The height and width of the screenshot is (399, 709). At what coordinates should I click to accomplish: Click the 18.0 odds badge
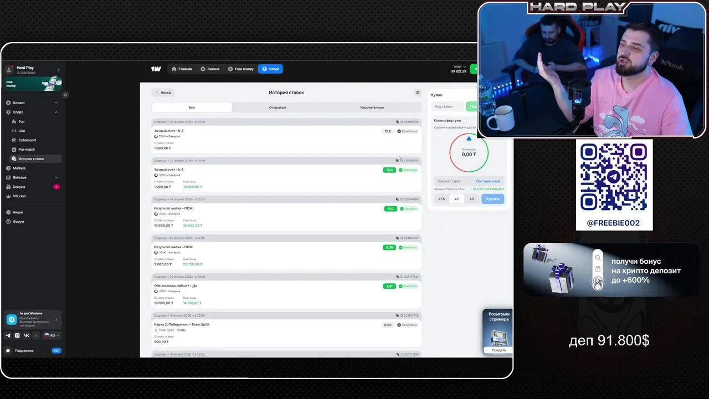coord(389,170)
